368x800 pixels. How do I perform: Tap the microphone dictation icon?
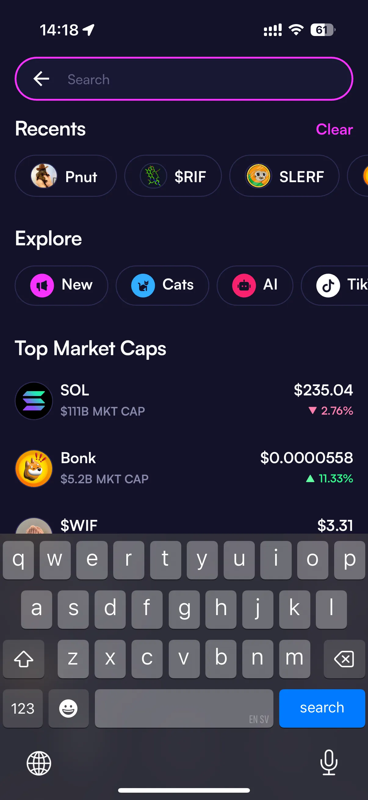[329, 763]
